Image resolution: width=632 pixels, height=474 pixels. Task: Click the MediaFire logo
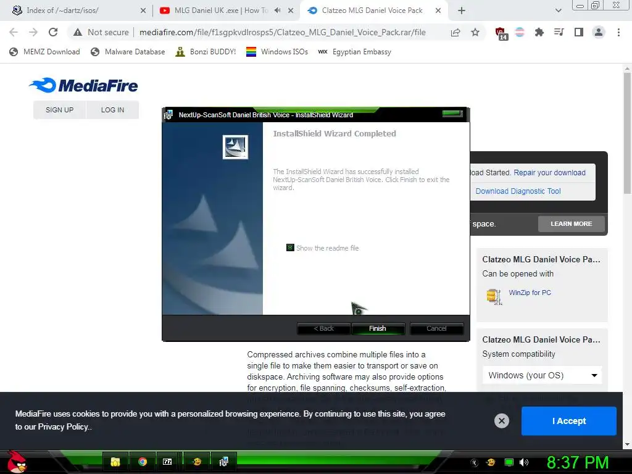coord(83,85)
